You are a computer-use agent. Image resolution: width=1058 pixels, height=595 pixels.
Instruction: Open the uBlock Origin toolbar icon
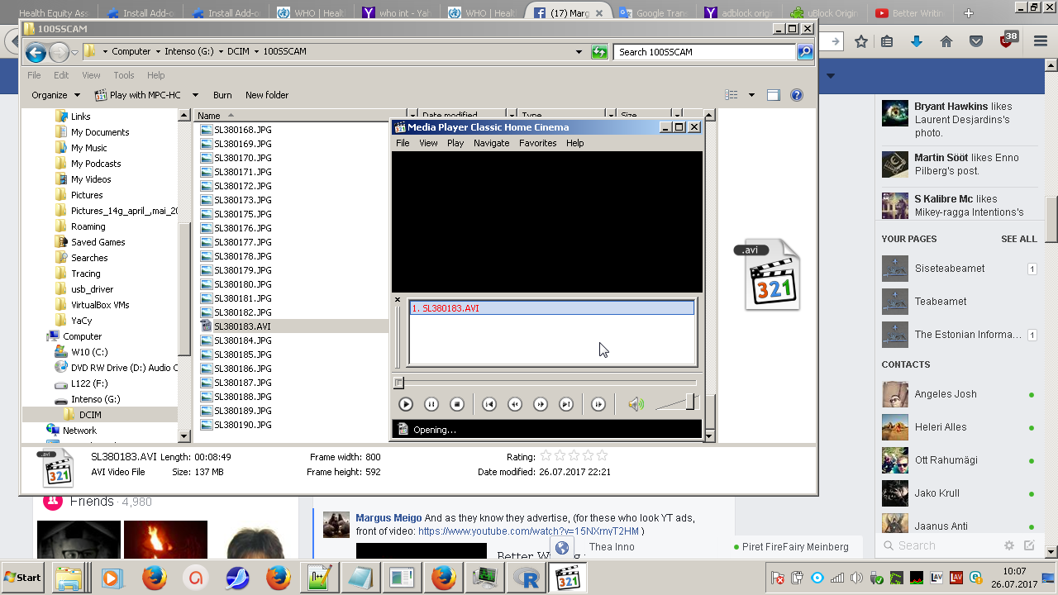click(x=1007, y=40)
